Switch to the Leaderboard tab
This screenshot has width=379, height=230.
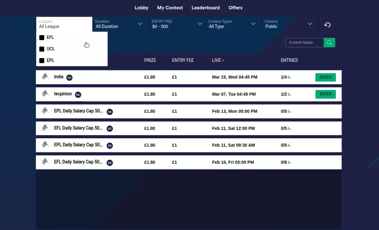[x=206, y=7]
